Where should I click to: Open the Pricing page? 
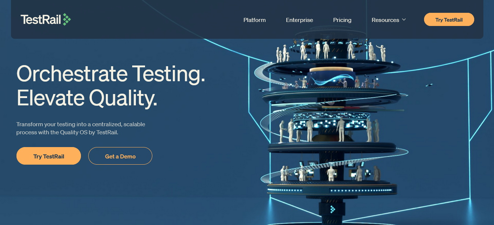(342, 20)
